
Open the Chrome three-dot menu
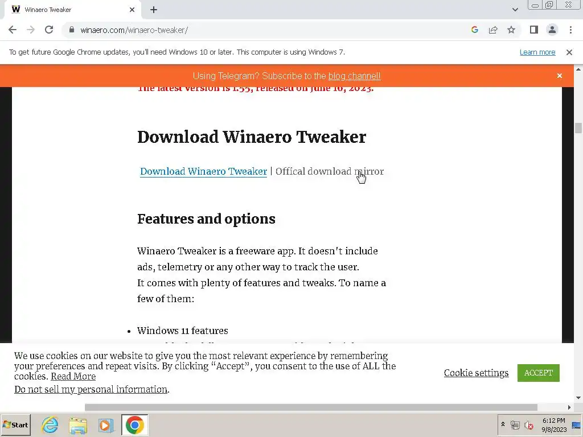[570, 30]
